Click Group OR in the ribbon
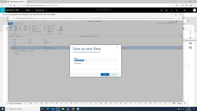197x111 pixels. point(51,29)
